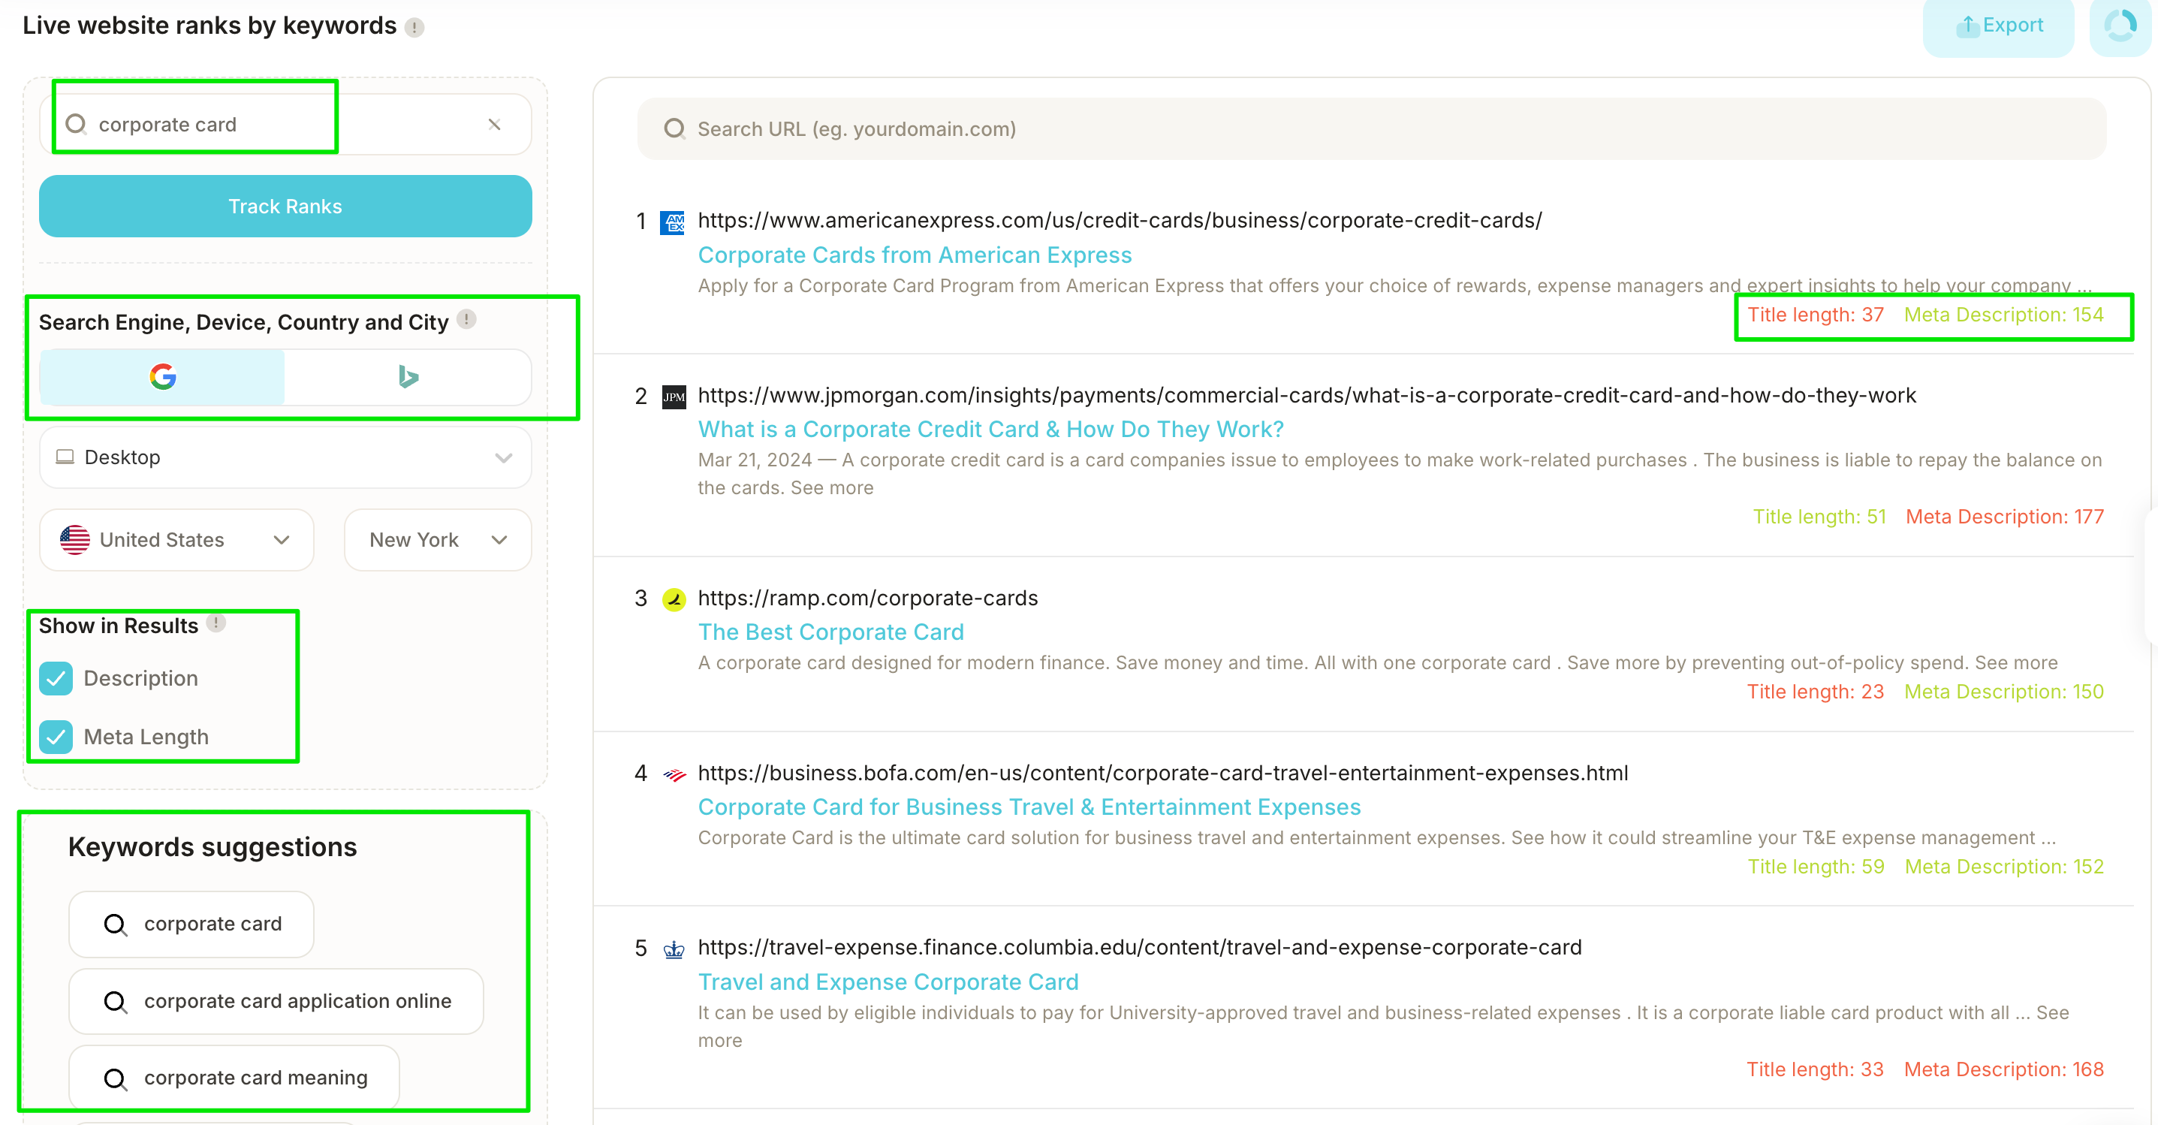Image resolution: width=2158 pixels, height=1125 pixels.
Task: Open info tooltip beside Show in Results
Action: [216, 623]
